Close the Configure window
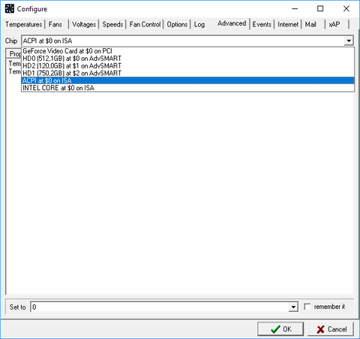This screenshot has width=360, height=339. [346, 9]
